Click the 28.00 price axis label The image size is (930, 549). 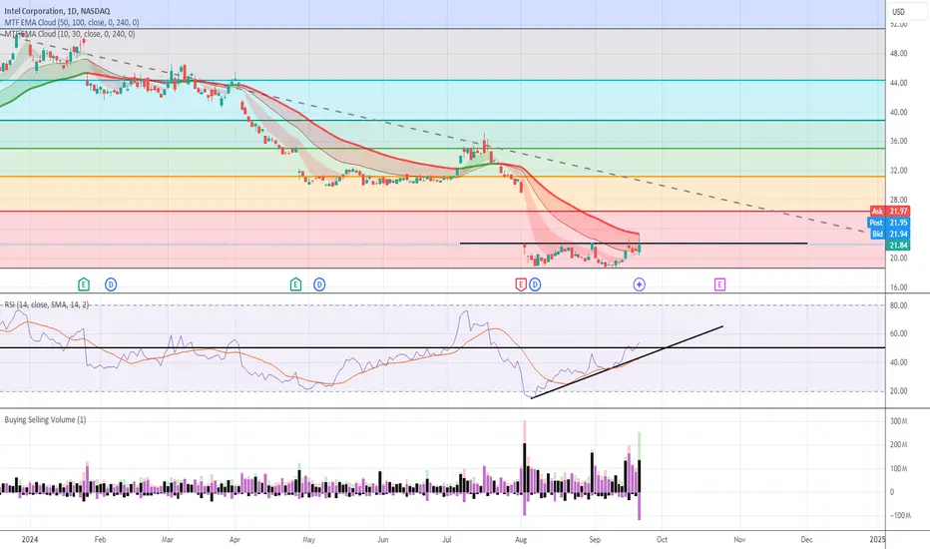pos(898,200)
